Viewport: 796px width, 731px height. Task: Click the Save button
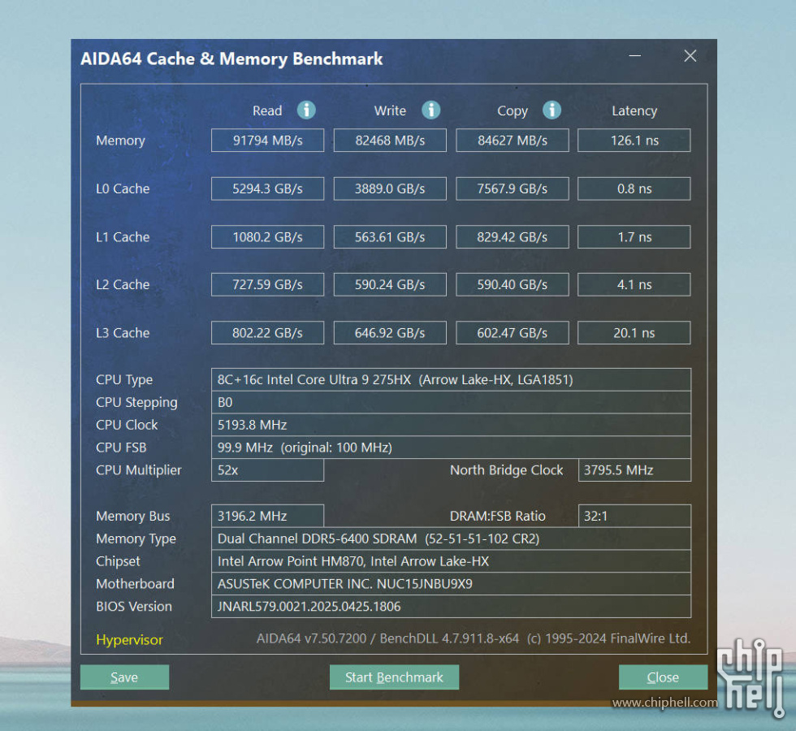(124, 677)
